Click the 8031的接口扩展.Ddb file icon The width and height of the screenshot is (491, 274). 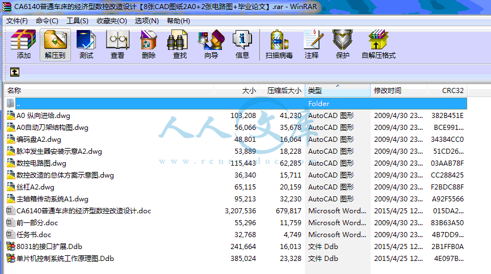(x=11, y=246)
